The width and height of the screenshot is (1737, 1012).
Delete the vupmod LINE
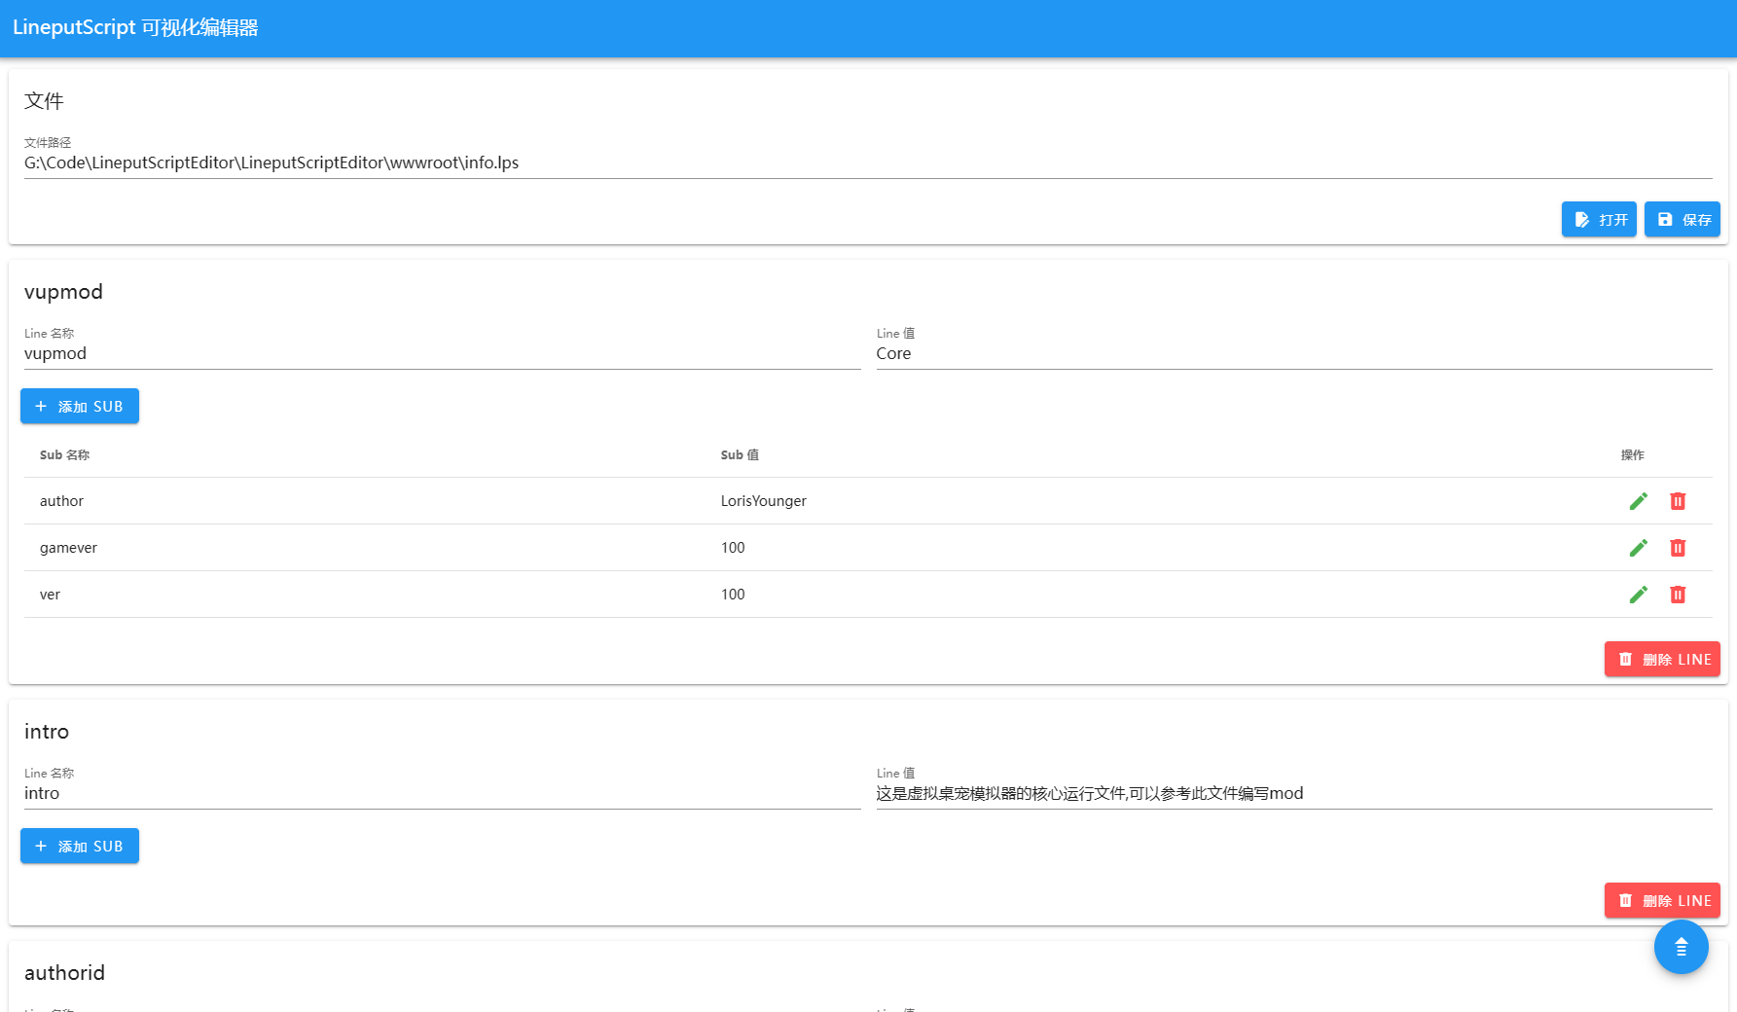pos(1662,659)
